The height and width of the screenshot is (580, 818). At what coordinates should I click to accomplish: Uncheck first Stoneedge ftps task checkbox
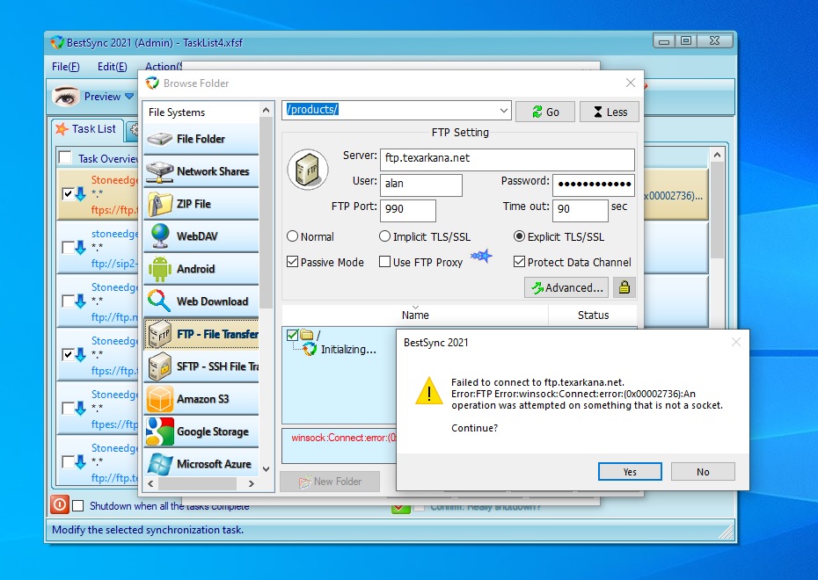point(68,194)
